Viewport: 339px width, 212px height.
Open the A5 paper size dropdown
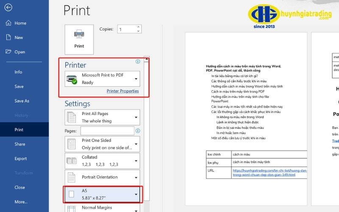click(x=136, y=194)
